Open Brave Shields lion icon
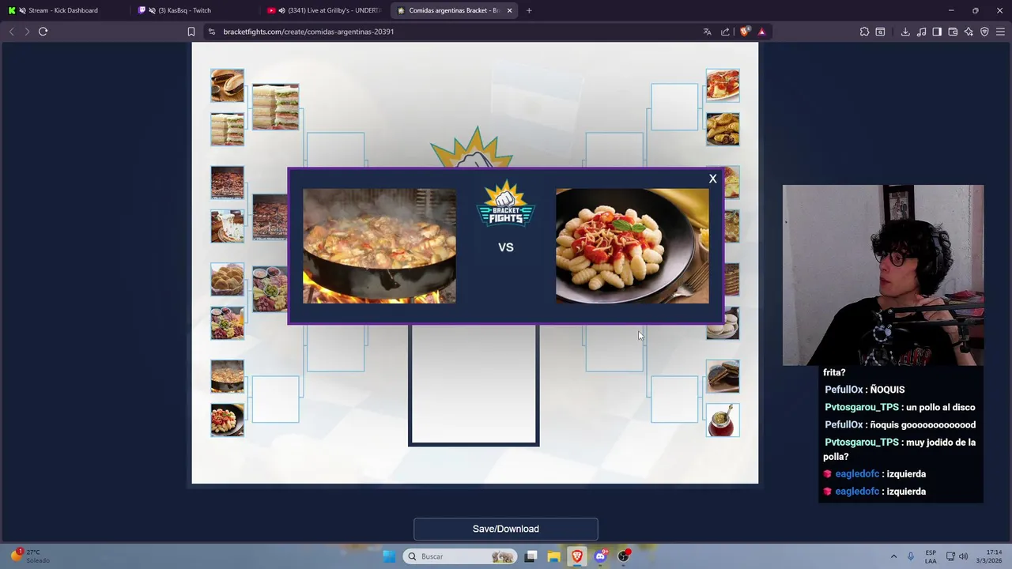 pyautogui.click(x=745, y=32)
